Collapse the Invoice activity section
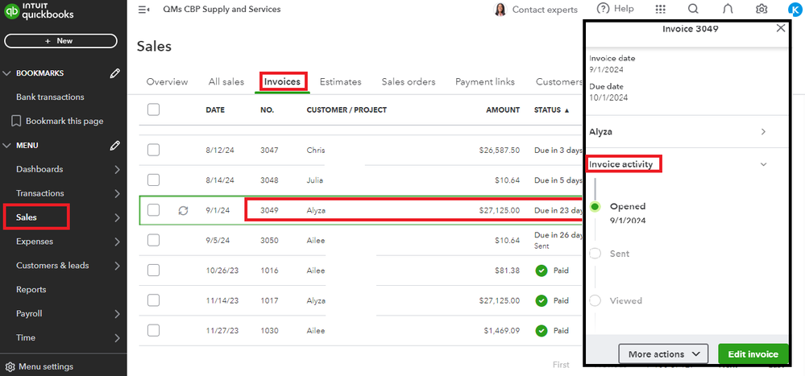 click(763, 164)
